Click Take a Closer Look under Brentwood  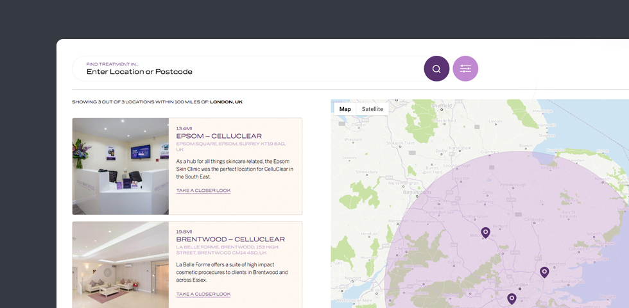tap(203, 295)
